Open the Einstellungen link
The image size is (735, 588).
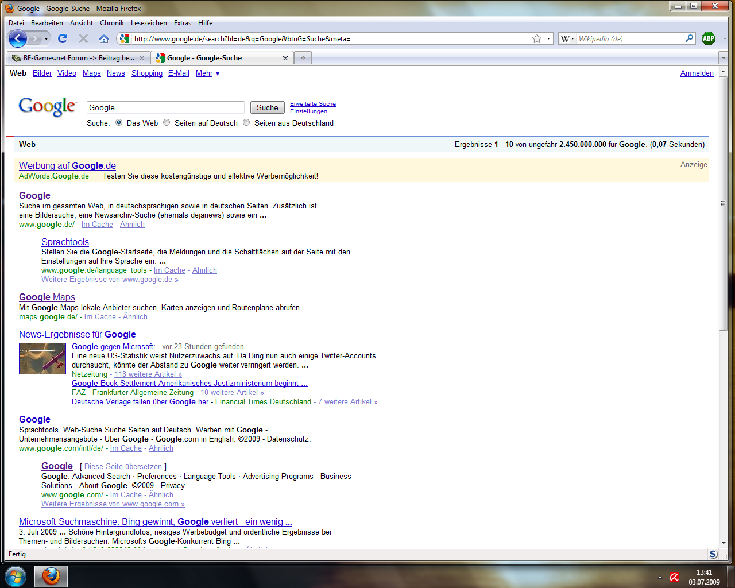308,111
